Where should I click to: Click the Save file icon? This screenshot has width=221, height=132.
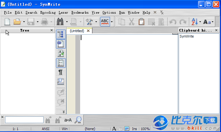coord(31,22)
